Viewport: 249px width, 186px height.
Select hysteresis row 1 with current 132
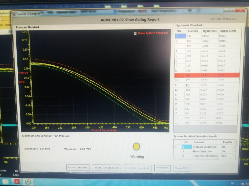tap(208, 36)
